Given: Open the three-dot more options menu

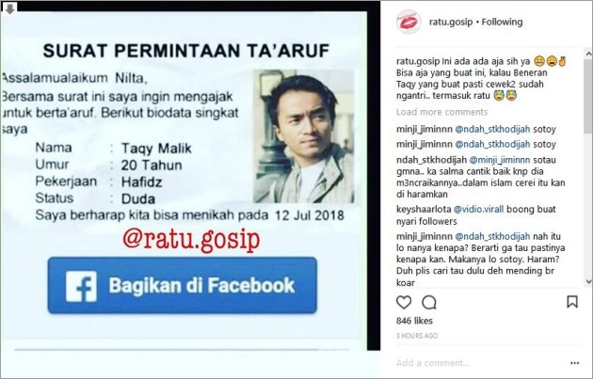Looking at the screenshot, I should [x=574, y=363].
